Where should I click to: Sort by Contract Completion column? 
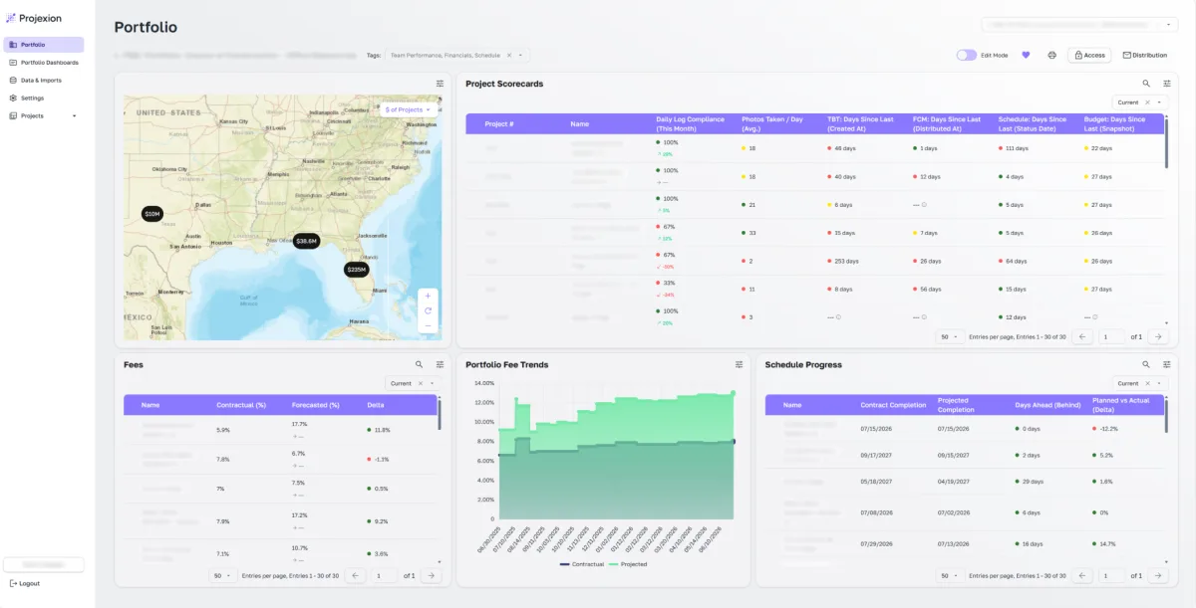[893, 405]
